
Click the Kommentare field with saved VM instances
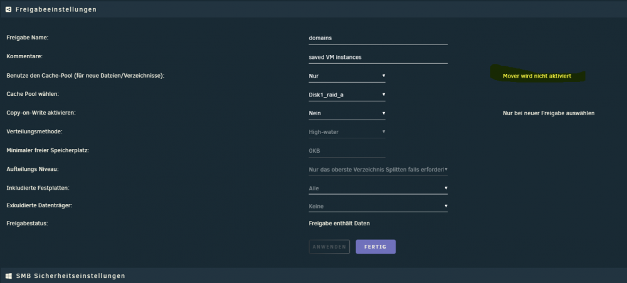point(378,57)
